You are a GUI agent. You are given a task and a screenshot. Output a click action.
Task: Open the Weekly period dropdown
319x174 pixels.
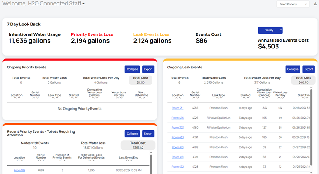[270, 30]
